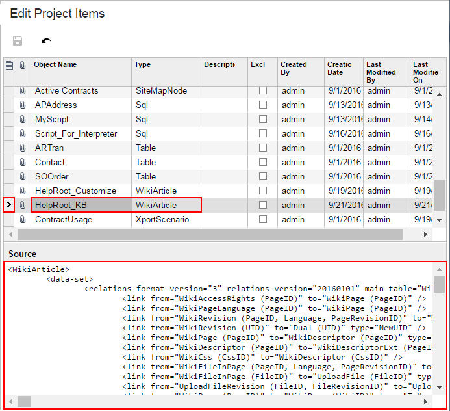Viewport: 450px width, 411px height.
Task: Click grid scrollbar up arrow
Action: click(x=440, y=93)
